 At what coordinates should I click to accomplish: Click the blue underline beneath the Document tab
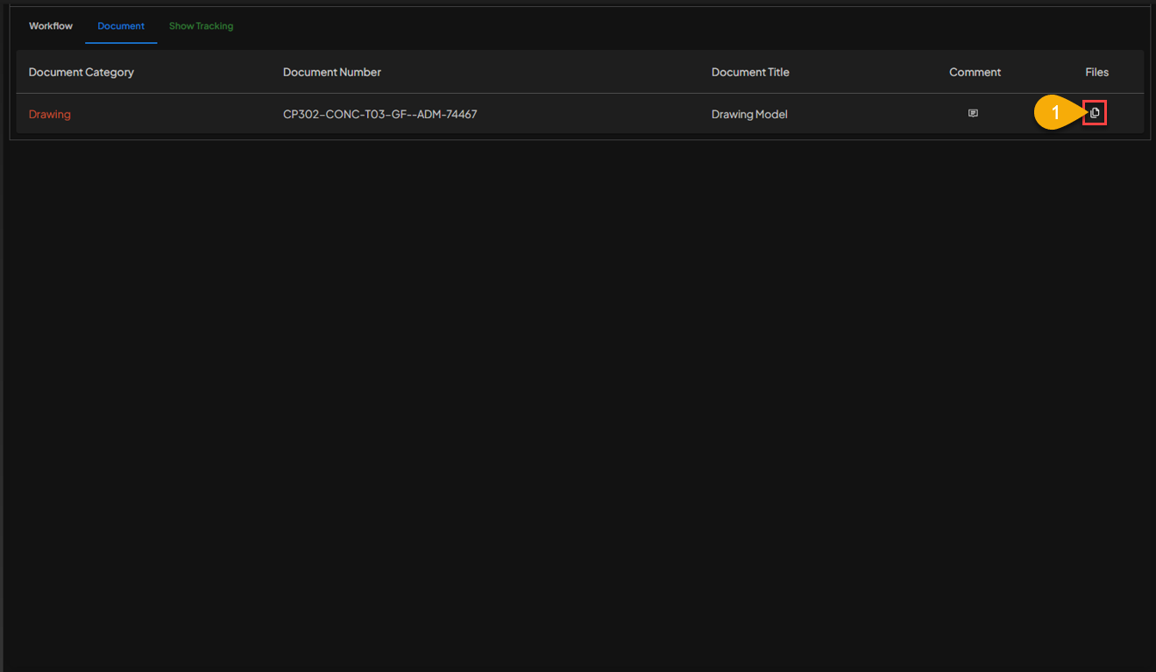pyautogui.click(x=121, y=42)
